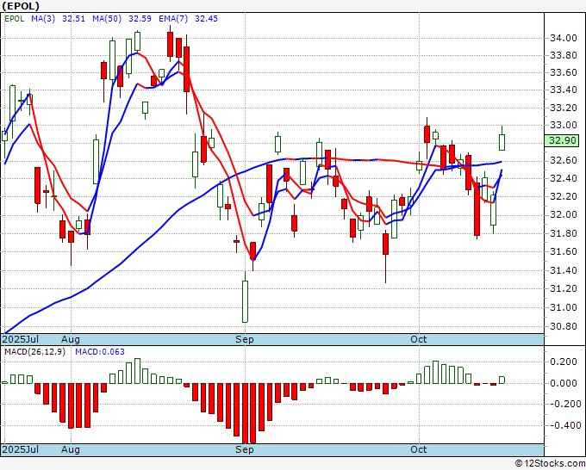Click the 31.40 price axis label
Image resolution: width=586 pixels, height=470 pixels.
point(563,270)
